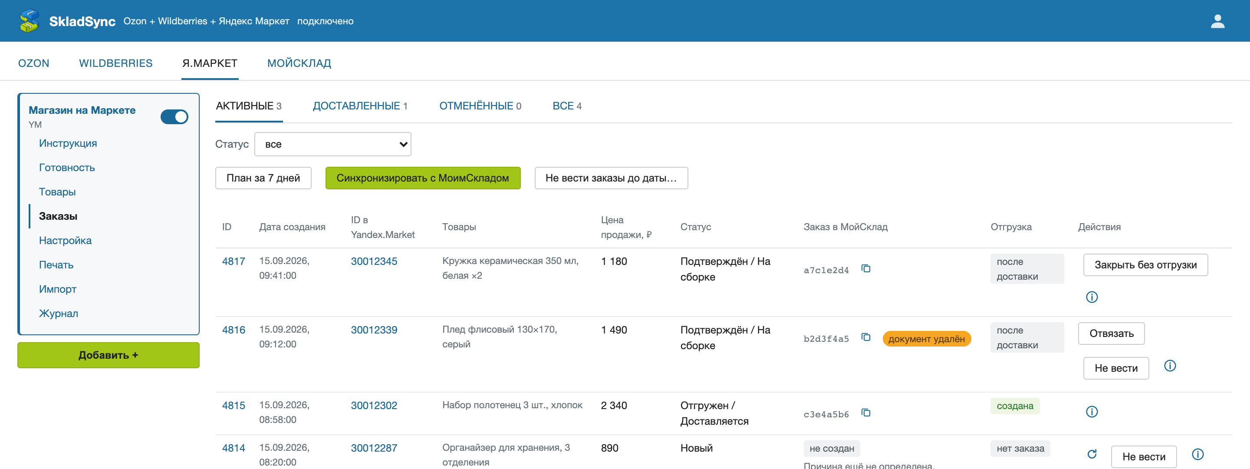Show info icon for order 4816
The image size is (1250, 469).
pyautogui.click(x=1169, y=366)
